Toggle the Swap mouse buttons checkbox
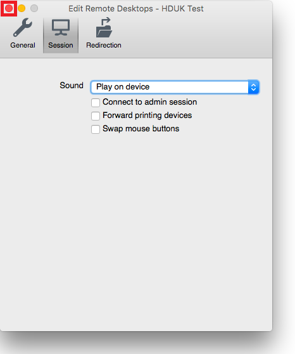This screenshot has width=295, height=354. 96,129
